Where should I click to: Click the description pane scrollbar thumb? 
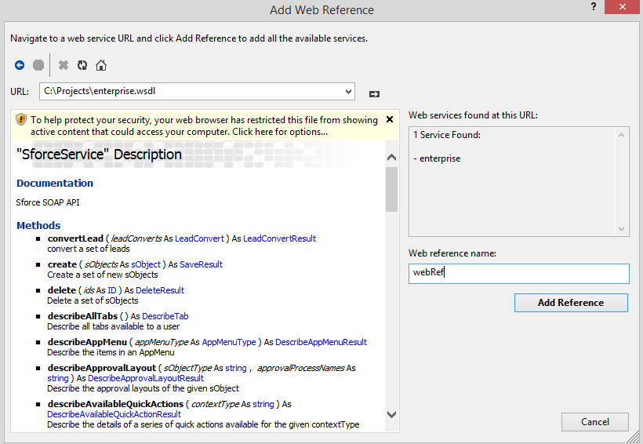391,189
